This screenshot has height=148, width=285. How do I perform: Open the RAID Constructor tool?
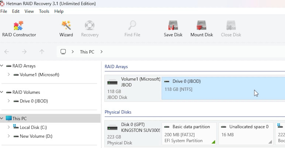[19, 29]
